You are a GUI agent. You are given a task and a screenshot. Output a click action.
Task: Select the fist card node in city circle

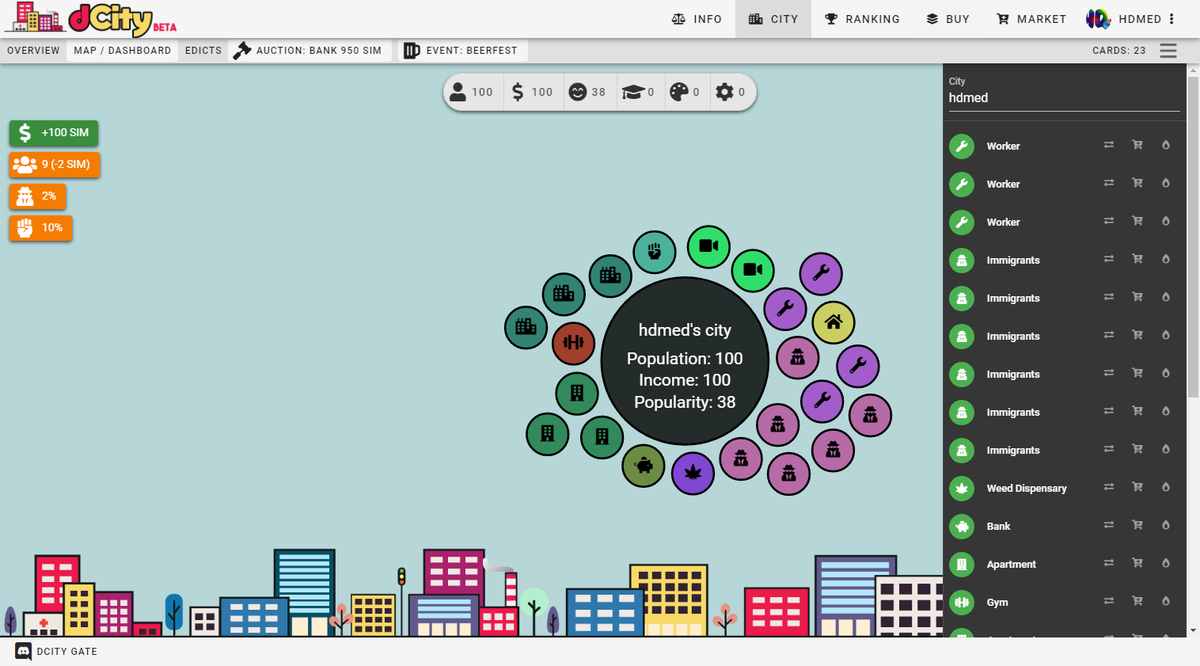click(x=655, y=252)
